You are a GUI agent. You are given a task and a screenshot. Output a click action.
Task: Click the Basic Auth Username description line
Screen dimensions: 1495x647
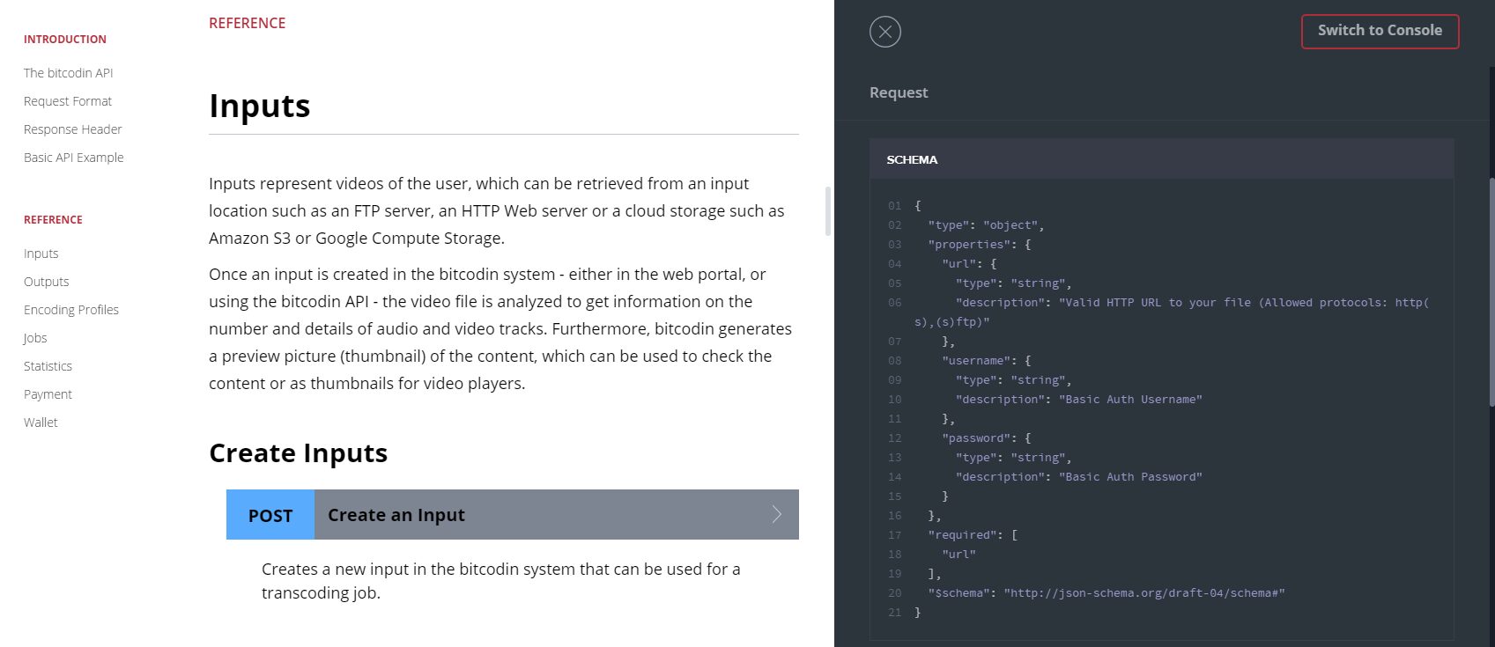pyautogui.click(x=1079, y=400)
